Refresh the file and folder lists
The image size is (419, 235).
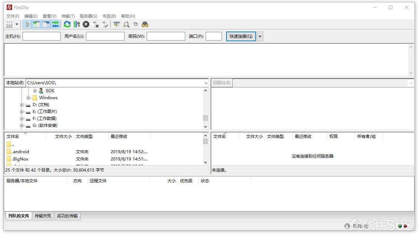coord(67,24)
